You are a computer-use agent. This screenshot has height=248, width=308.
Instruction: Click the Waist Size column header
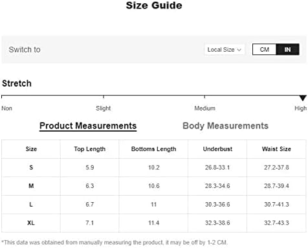pyautogui.click(x=276, y=149)
